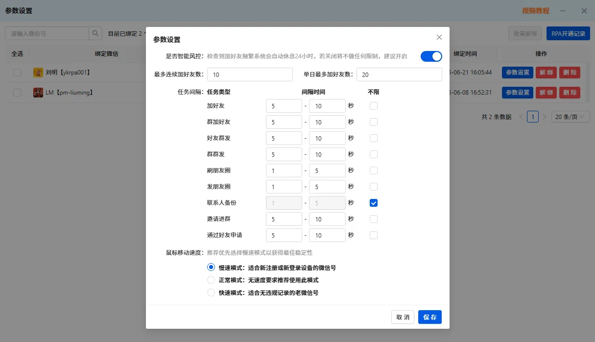Screen dimensions: 595x342
Task: Click 刘明【ykrpa001】's avatar image
Action: click(x=38, y=72)
